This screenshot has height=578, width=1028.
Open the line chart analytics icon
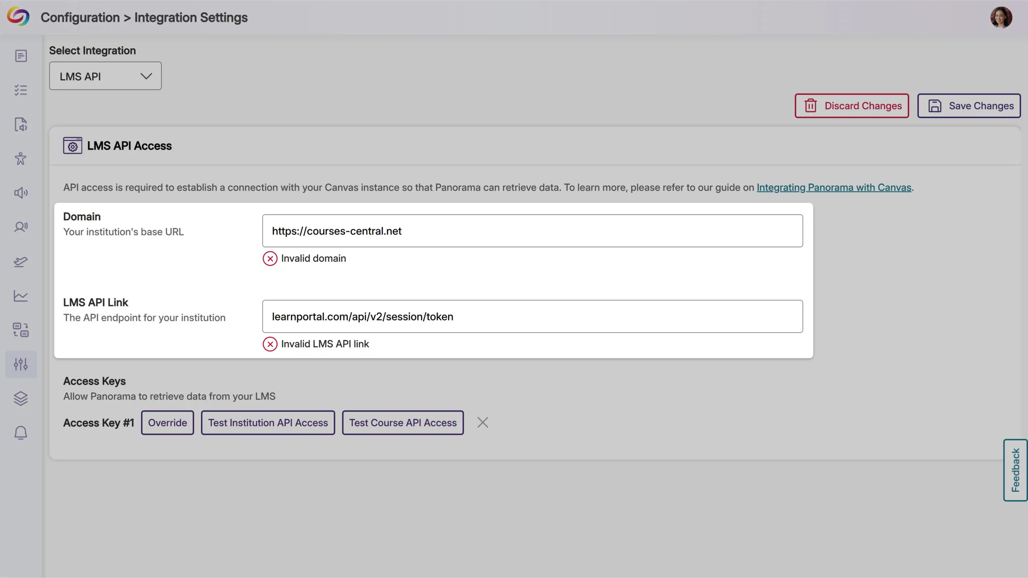(21, 296)
